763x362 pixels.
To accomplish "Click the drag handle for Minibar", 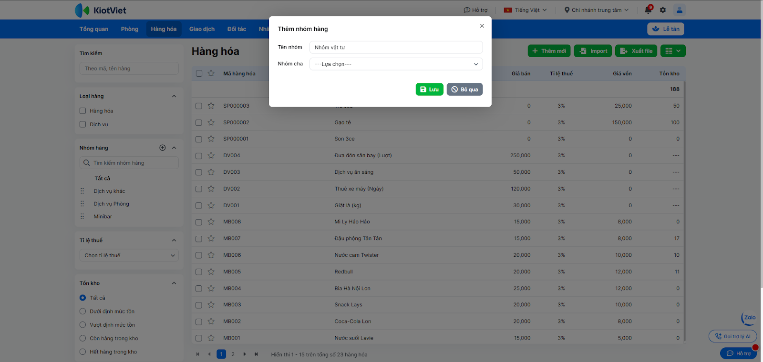I will click(x=82, y=216).
